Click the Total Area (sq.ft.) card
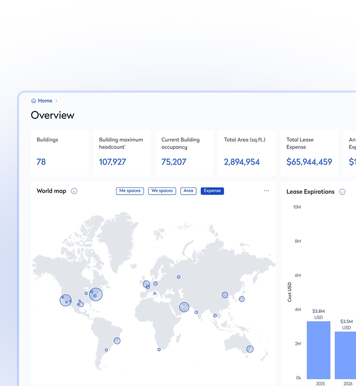Viewport: 356px width, 386px height. [247, 153]
